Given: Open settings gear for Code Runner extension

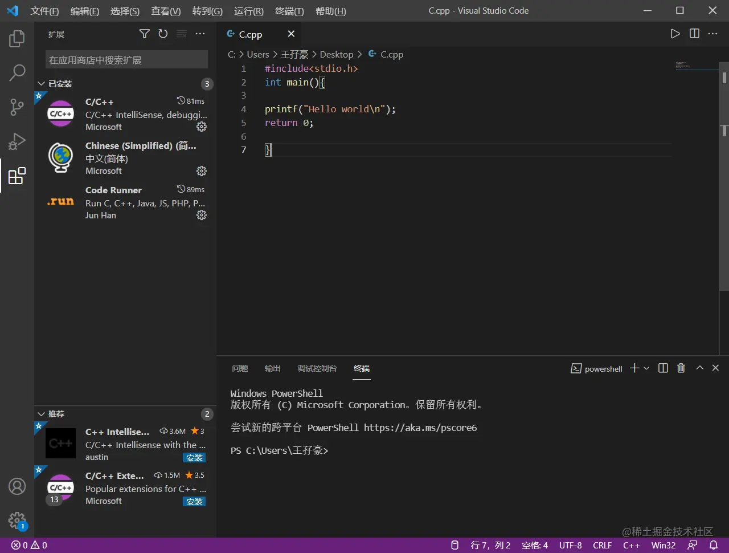Looking at the screenshot, I should (202, 215).
